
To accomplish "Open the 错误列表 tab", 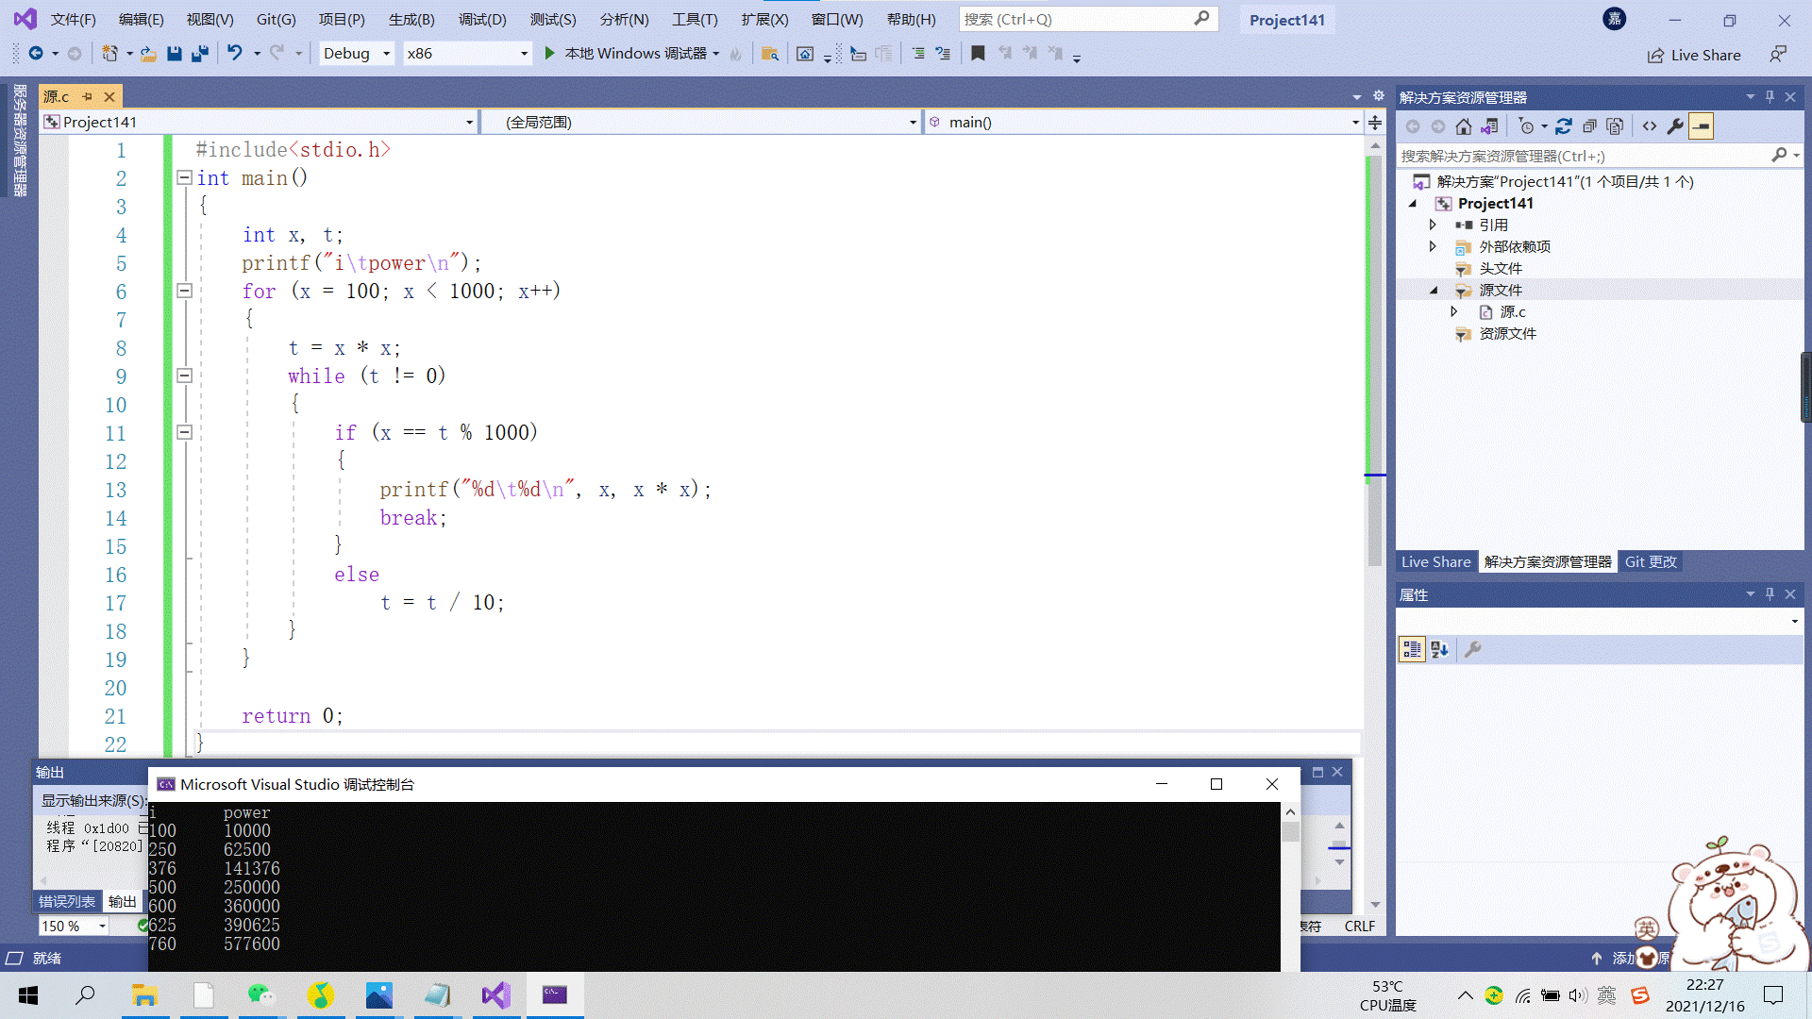I will (66, 901).
